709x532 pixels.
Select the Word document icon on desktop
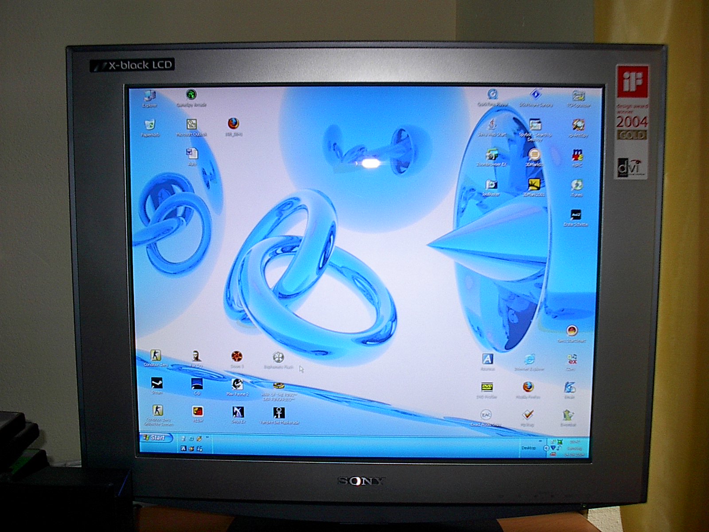tap(192, 154)
